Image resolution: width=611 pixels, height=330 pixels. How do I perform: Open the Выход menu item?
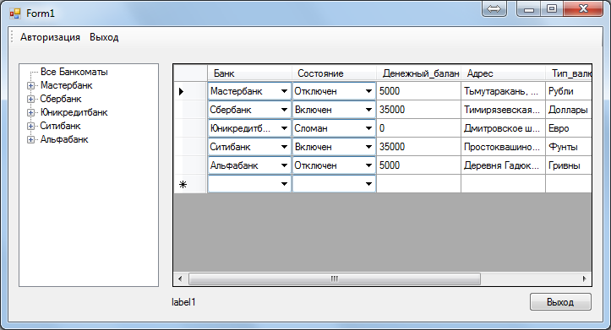(x=104, y=37)
